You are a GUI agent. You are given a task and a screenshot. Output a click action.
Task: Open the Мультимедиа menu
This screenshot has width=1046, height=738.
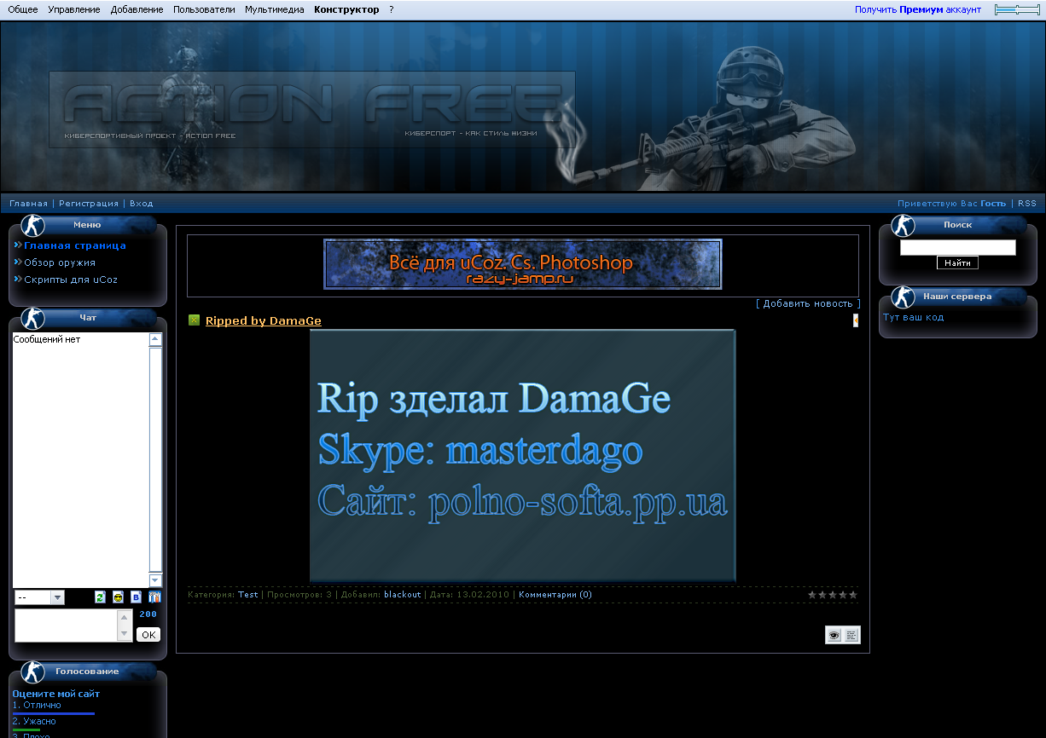(x=275, y=9)
